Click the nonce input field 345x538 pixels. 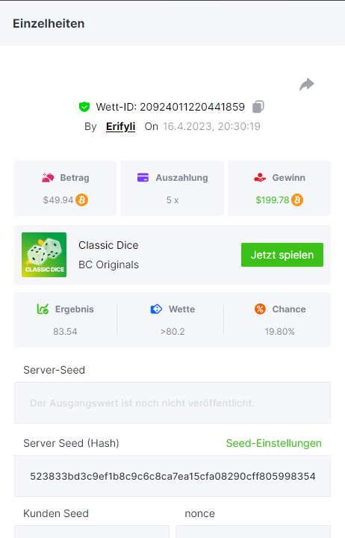[x=253, y=531]
